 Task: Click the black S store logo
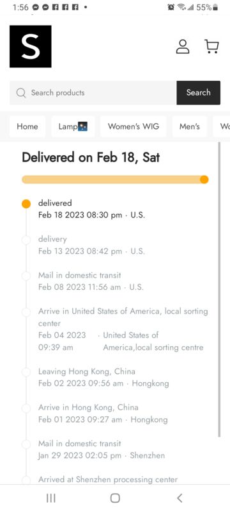[30, 46]
